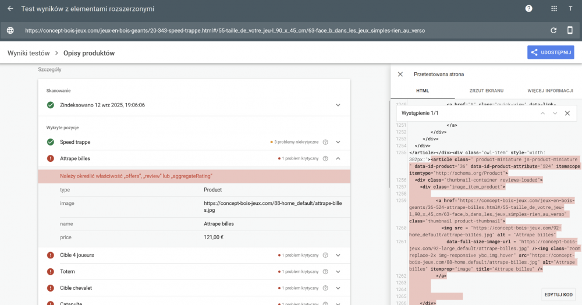The height and width of the screenshot is (305, 582).
Task: Open help icon in Speed trappe row
Action: (x=325, y=142)
